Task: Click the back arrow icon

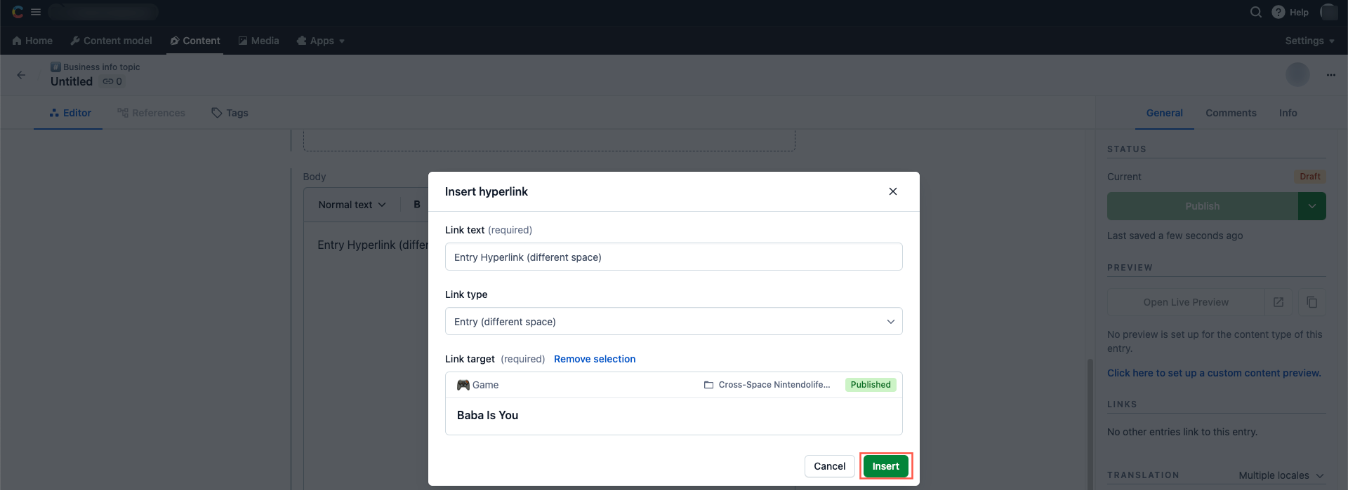Action: pos(21,75)
